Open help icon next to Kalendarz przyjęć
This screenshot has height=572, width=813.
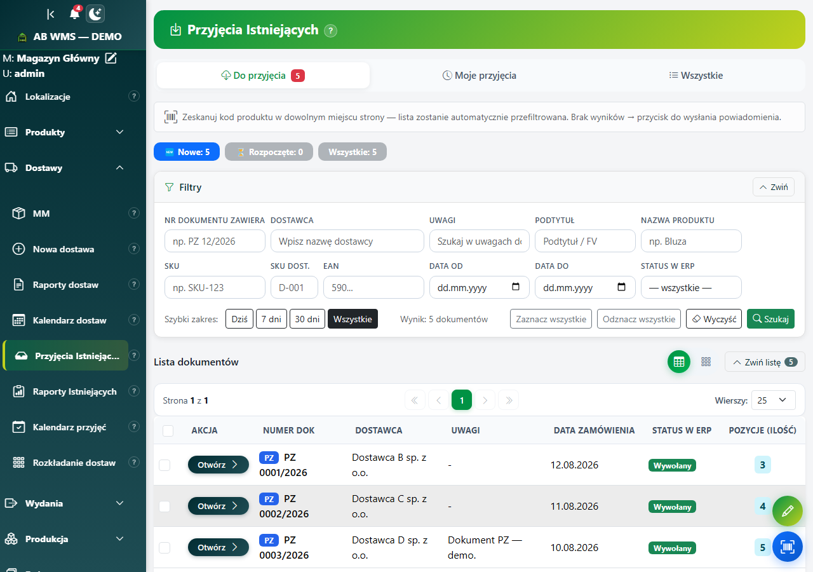134,427
